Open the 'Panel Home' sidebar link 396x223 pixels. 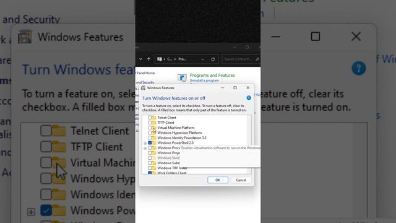(x=145, y=73)
